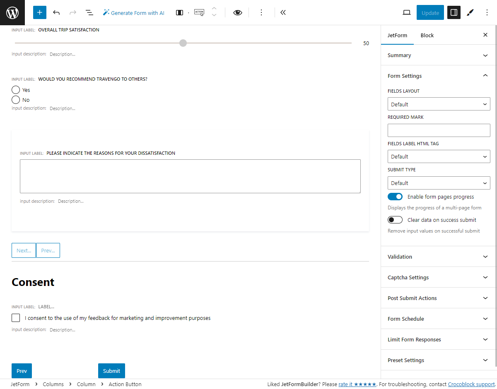Viewport: 497px width, 389px height.
Task: Select the Yes radio option
Action: 16,90
